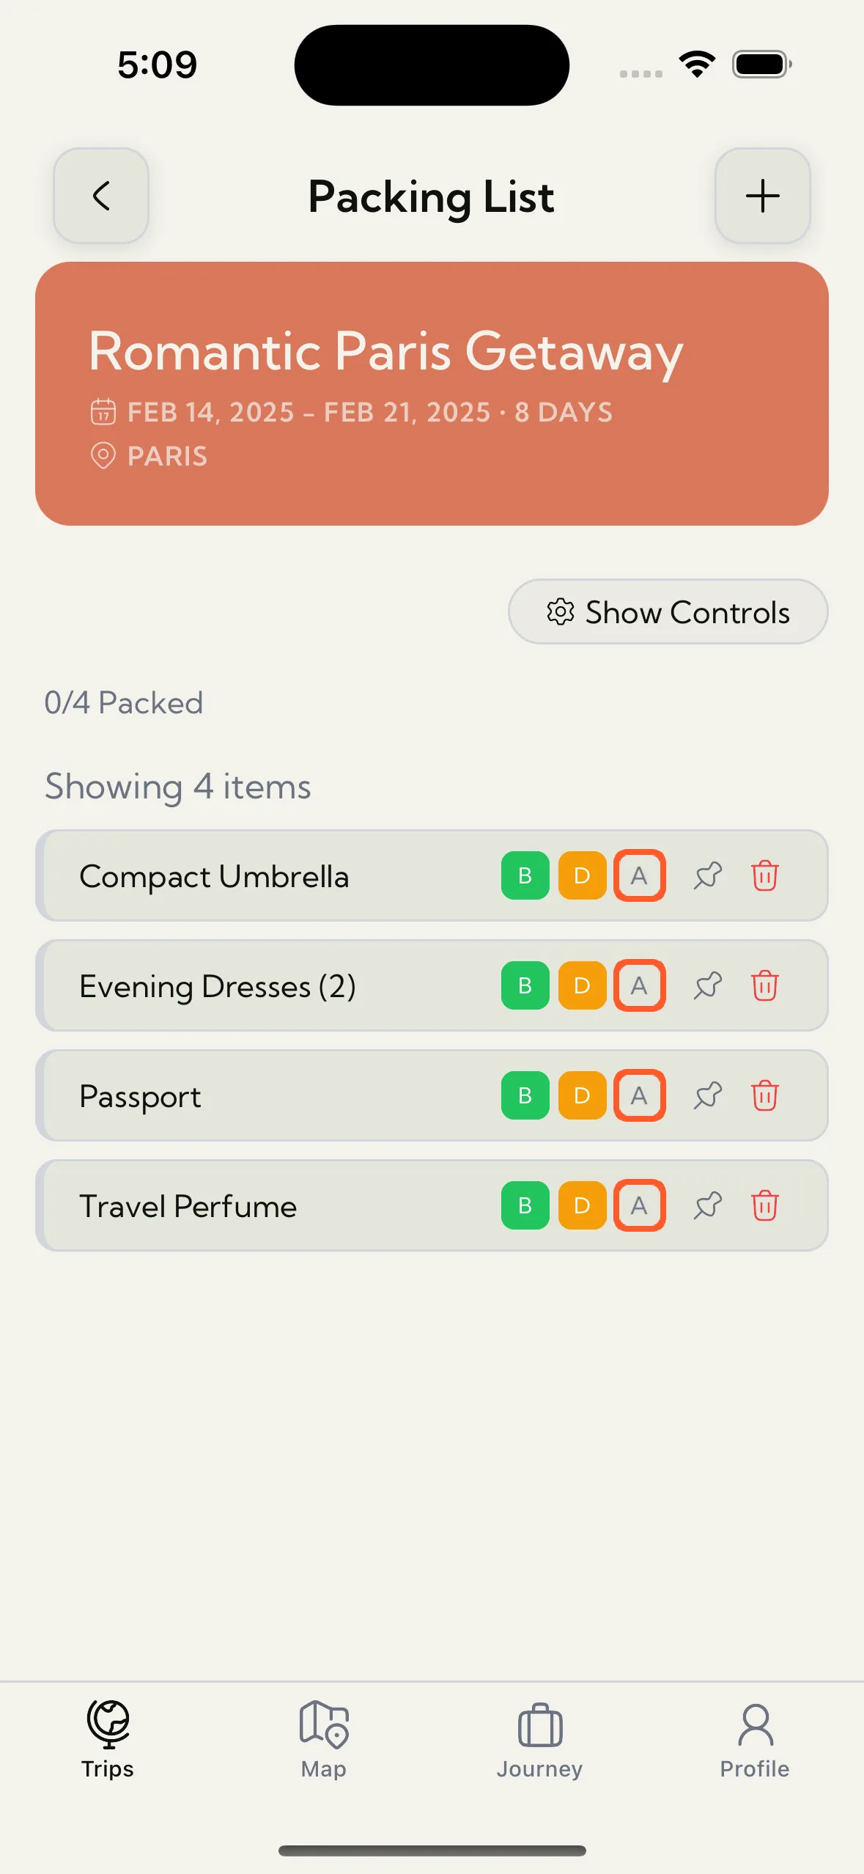This screenshot has height=1874, width=864.
Task: Tap the back chevron button
Action: pyautogui.click(x=101, y=196)
